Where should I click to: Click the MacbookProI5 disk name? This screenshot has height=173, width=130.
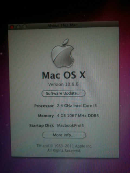[x=70, y=125]
